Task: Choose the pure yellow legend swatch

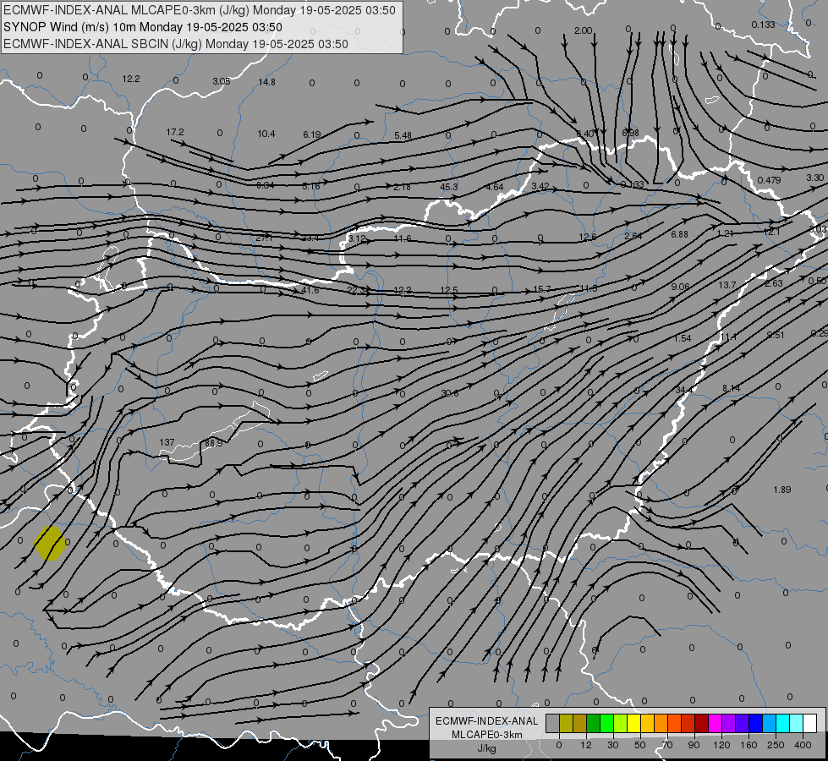Action: (x=633, y=724)
